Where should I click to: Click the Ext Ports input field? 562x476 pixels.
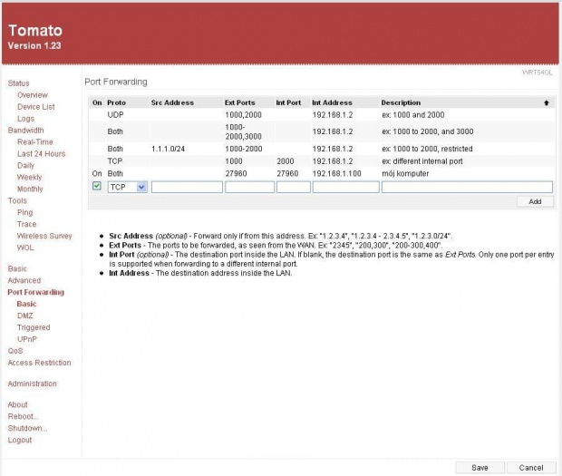[249, 187]
